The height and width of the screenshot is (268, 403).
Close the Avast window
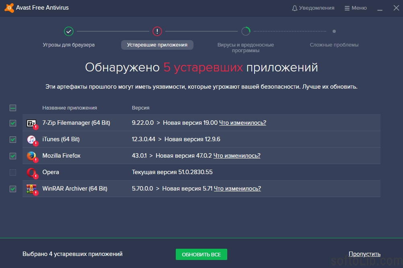[396, 8]
